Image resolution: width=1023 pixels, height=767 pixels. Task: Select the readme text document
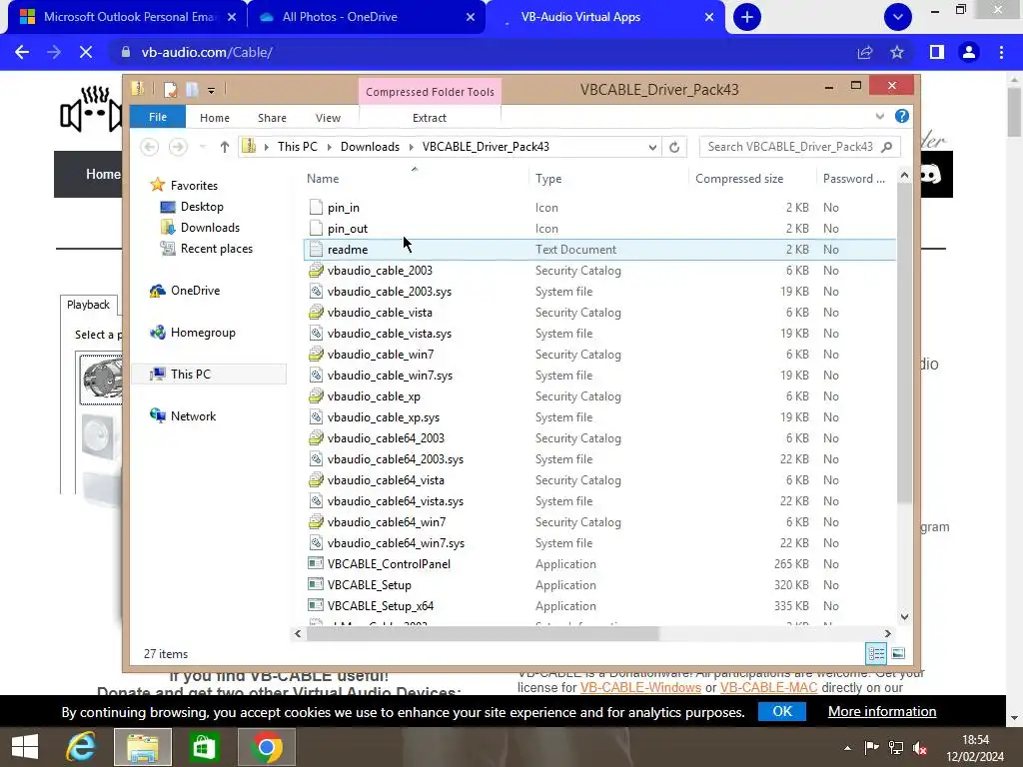click(599, 249)
